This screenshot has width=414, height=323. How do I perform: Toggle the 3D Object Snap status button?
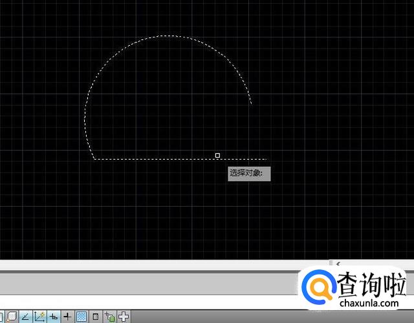pos(12,317)
